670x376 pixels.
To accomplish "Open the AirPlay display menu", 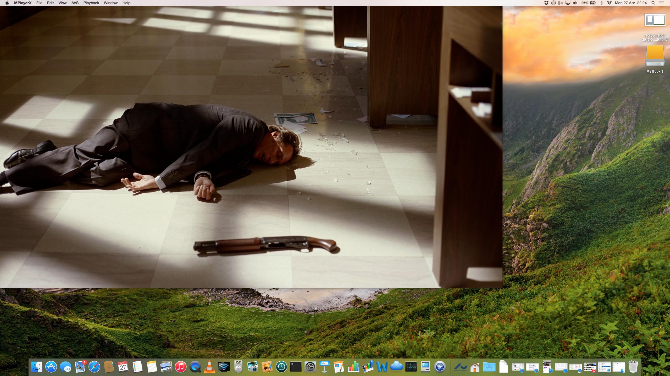I will coord(568,3).
